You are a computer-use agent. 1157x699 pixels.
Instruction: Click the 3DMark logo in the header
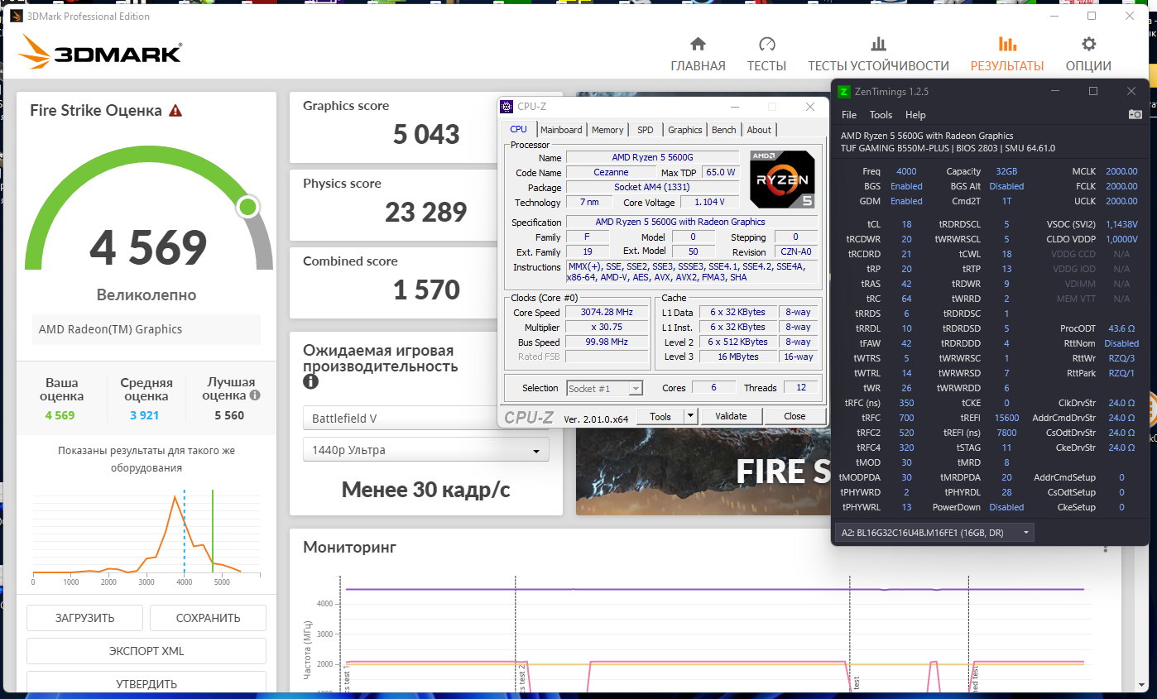[99, 52]
